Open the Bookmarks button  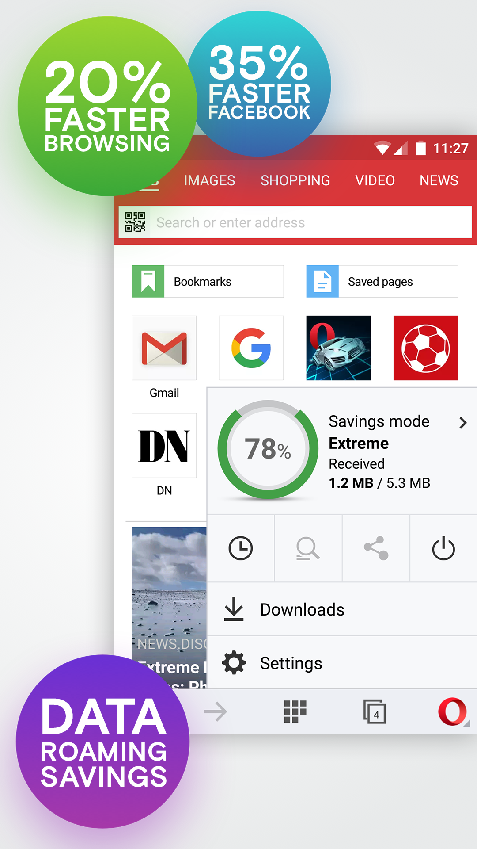pyautogui.click(x=208, y=281)
